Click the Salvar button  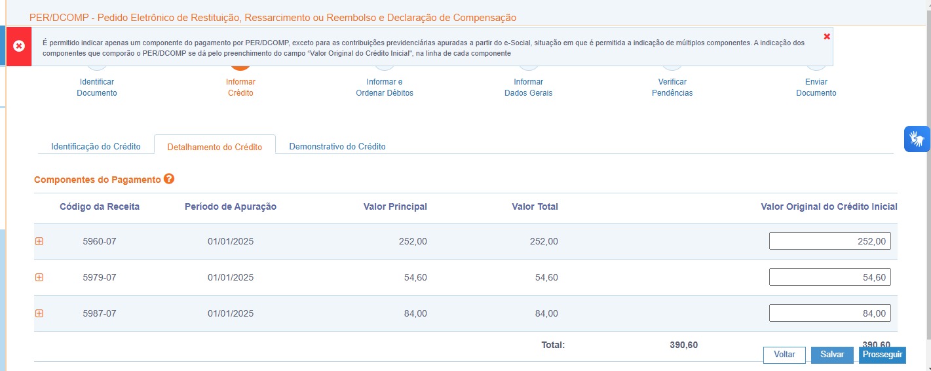(832, 355)
